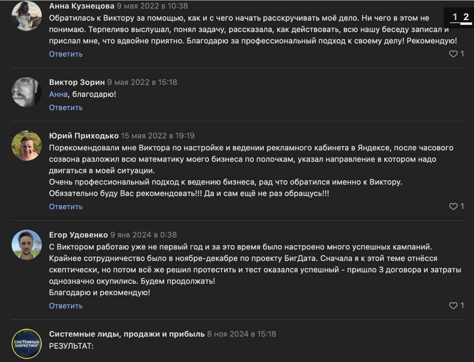Open Егор Удовенко's profile name link
This screenshot has width=474, height=362.
(78, 235)
